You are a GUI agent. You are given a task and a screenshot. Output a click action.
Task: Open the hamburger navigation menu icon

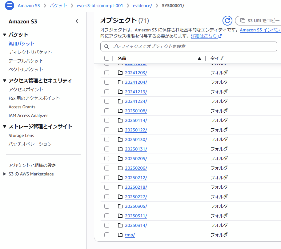[x=10, y=6]
